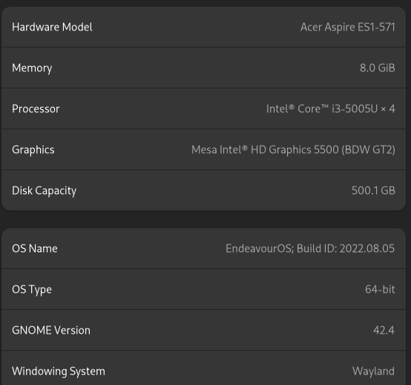Select the OS Type row label
The width and height of the screenshot is (411, 385).
point(32,290)
